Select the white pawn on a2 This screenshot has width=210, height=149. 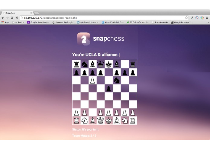click(x=76, y=113)
